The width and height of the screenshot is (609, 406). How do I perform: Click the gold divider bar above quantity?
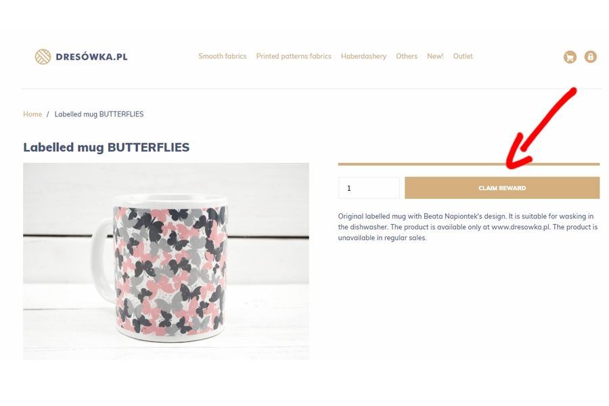[469, 164]
